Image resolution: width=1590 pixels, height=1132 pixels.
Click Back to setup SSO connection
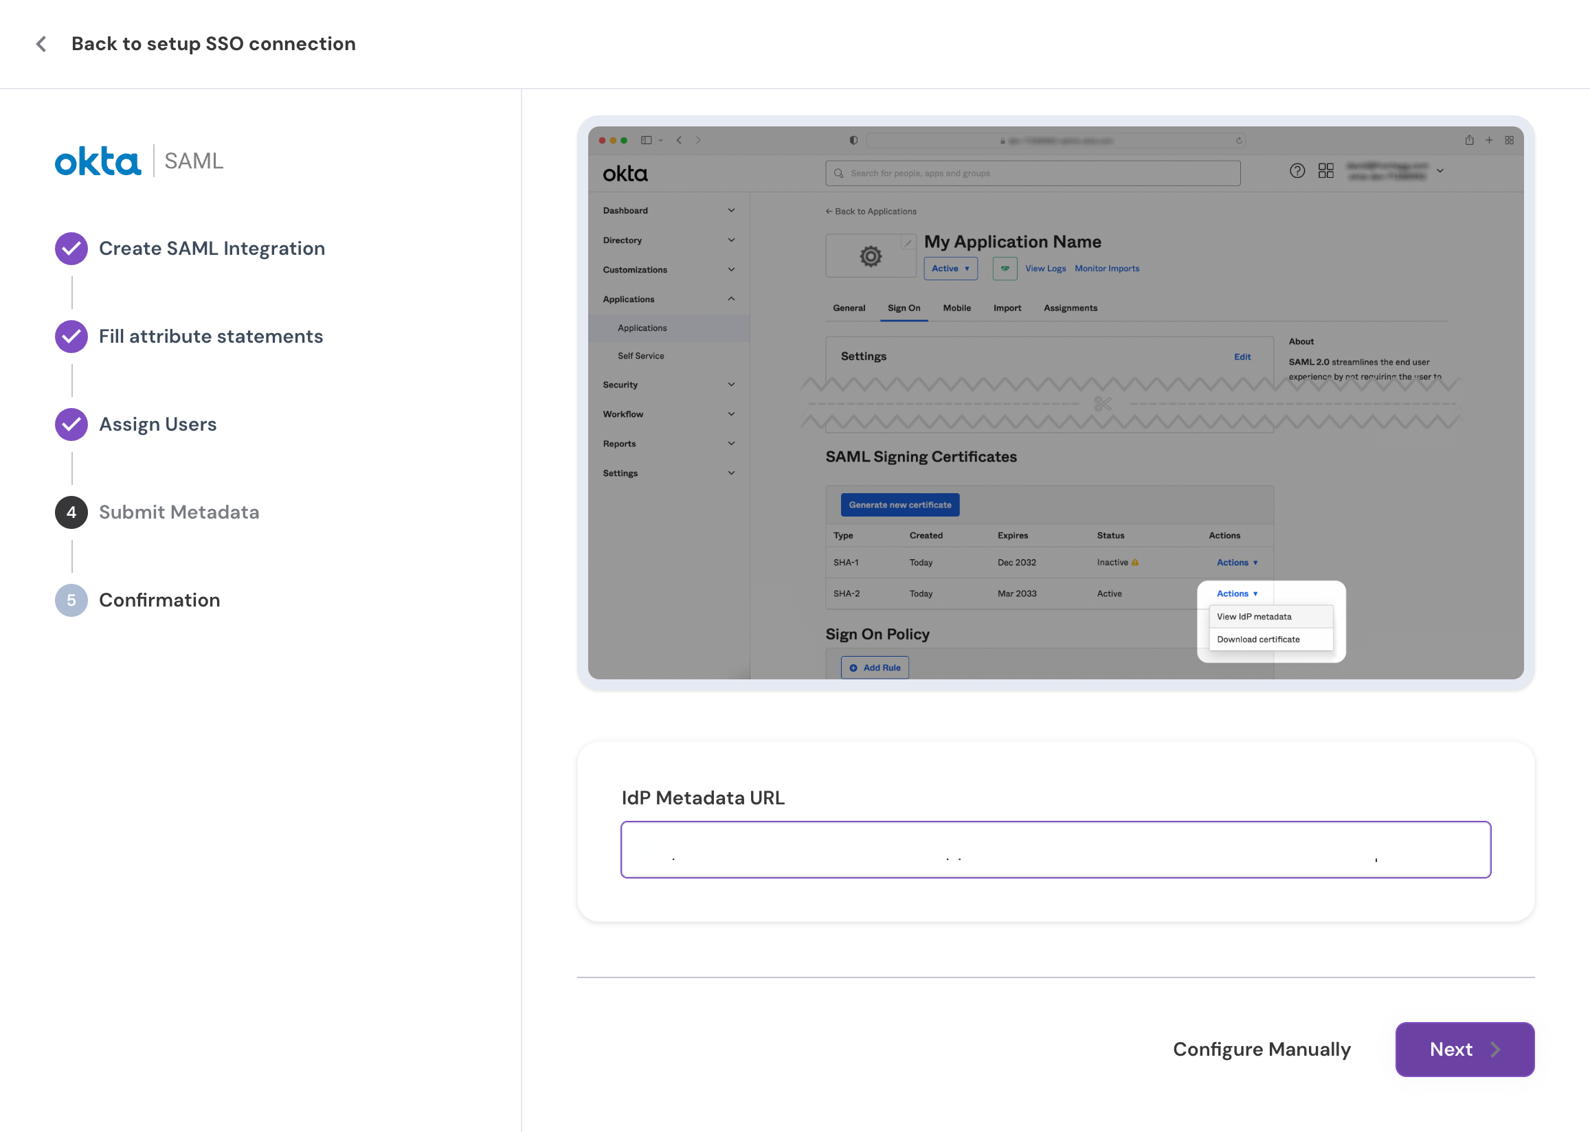point(213,44)
